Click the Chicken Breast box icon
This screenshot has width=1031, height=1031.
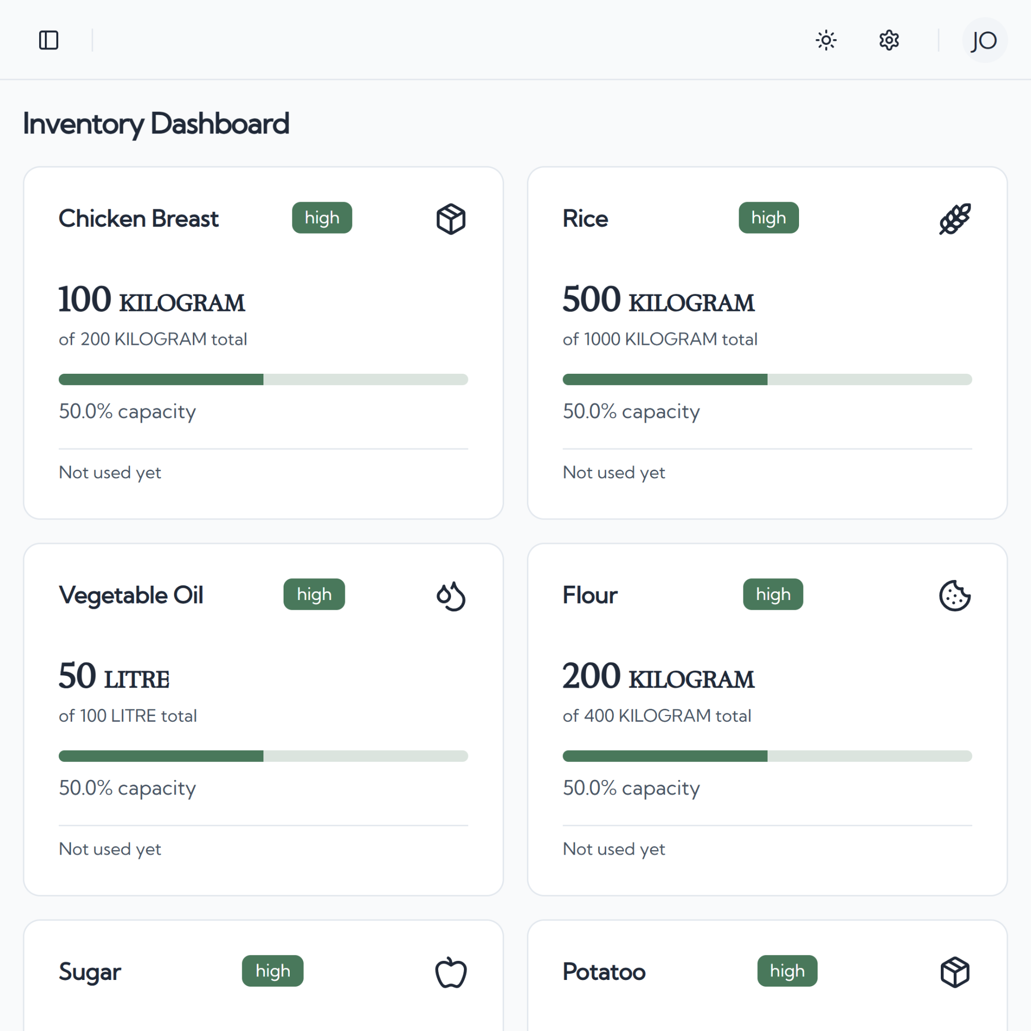[x=451, y=219]
